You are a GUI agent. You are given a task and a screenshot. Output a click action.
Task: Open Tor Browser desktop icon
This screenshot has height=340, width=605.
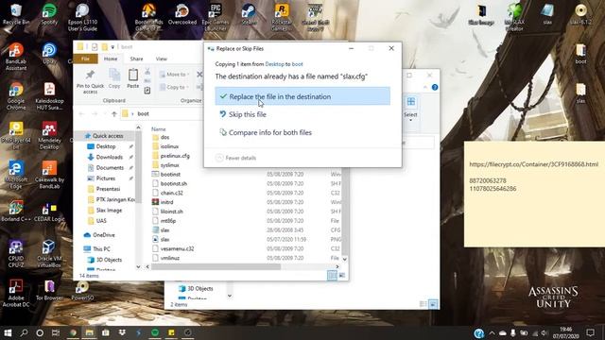pos(49,291)
